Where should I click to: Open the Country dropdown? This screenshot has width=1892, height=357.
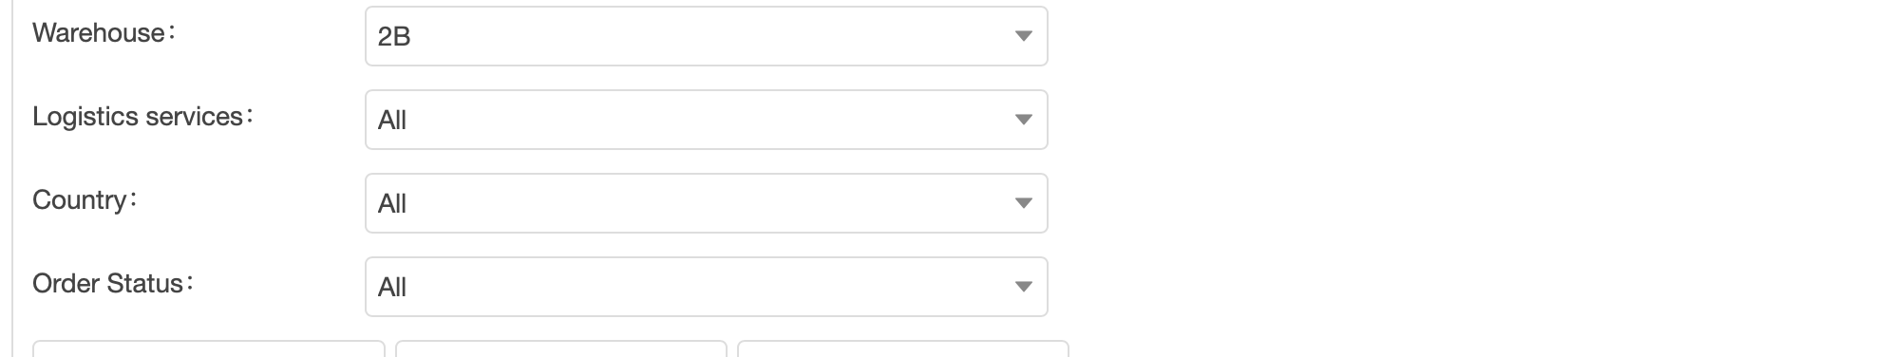pos(706,203)
